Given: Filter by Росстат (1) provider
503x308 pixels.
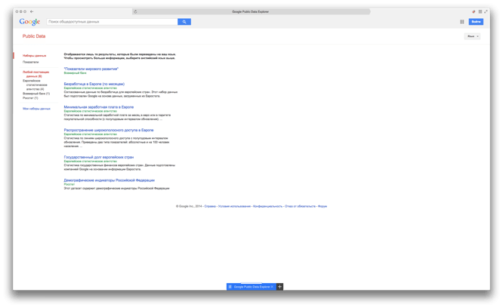Looking at the screenshot, I should point(30,98).
